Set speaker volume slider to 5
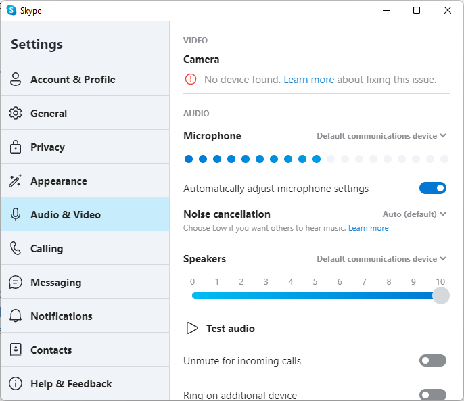This screenshot has height=401, width=464. pos(315,296)
